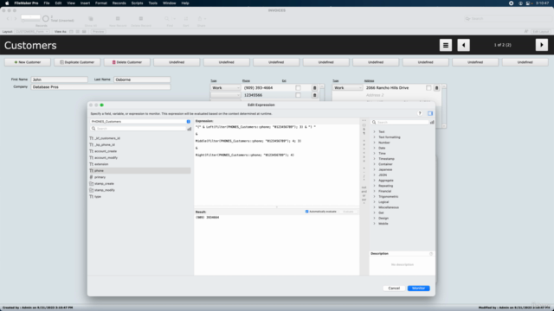This screenshot has height=311, width=554.
Task: Open the Work phone type dropdown
Action: click(225, 88)
